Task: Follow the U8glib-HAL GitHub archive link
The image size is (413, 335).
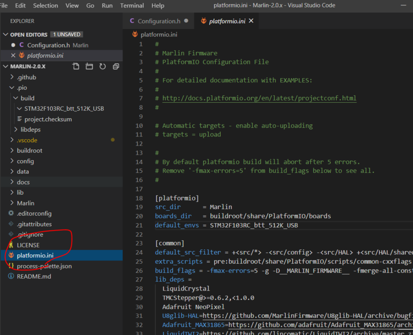Action: pyautogui.click(x=308, y=316)
